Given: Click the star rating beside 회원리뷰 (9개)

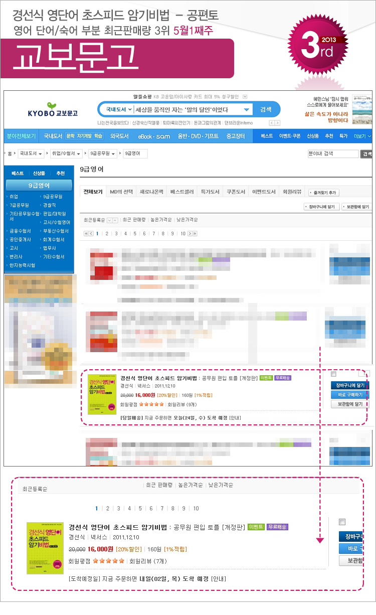Looking at the screenshot, I should pos(151,404).
